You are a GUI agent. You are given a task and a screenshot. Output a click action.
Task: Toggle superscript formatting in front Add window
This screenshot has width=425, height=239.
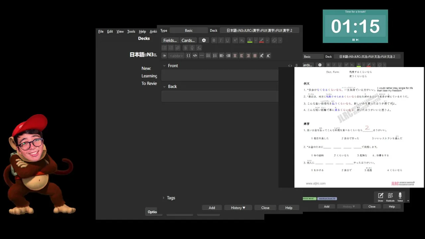coord(235,40)
